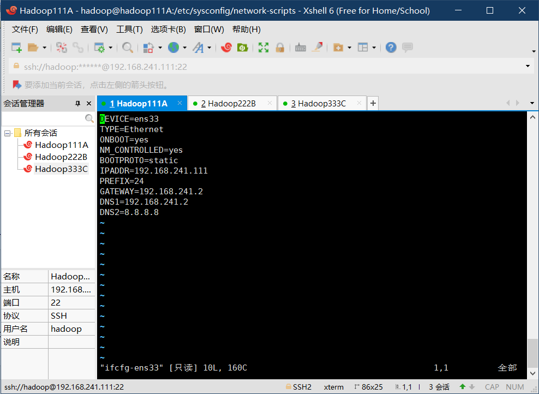Click the Find magnifier toolbar icon
Screen dimensions: 539x394
click(x=128, y=47)
